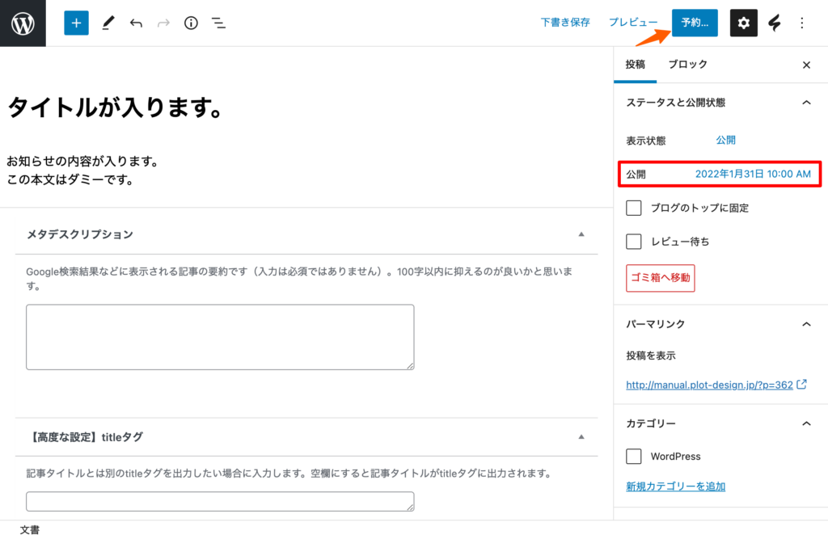Screen dimensions: 828x539
Task: Enable ブログのトップに固定 checkbox
Action: [x=635, y=208]
